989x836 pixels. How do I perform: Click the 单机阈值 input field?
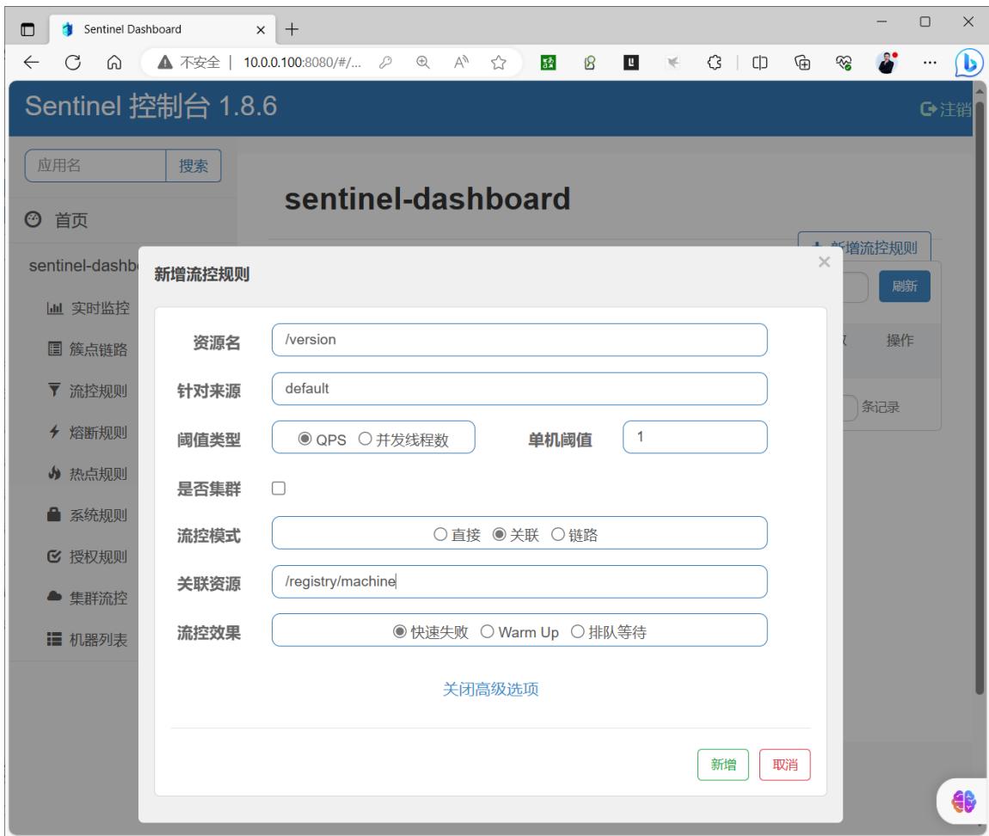694,437
